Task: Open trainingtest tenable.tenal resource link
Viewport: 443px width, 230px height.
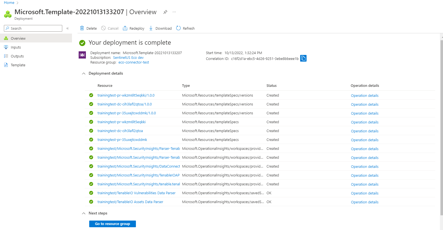Action: coord(139,184)
